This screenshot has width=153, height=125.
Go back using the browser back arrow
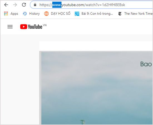point(6,5)
